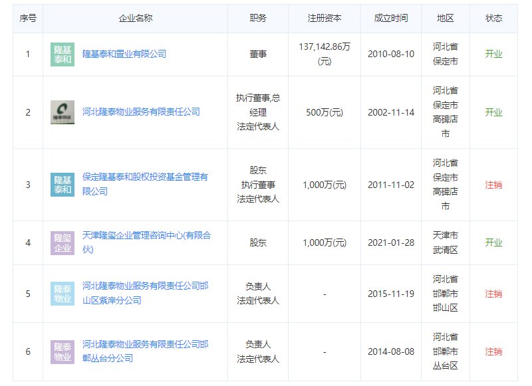Select the date 2002-11-14
The height and width of the screenshot is (386, 532).
tap(391, 112)
